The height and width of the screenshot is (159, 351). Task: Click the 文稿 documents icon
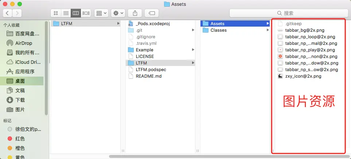pyautogui.click(x=9, y=90)
